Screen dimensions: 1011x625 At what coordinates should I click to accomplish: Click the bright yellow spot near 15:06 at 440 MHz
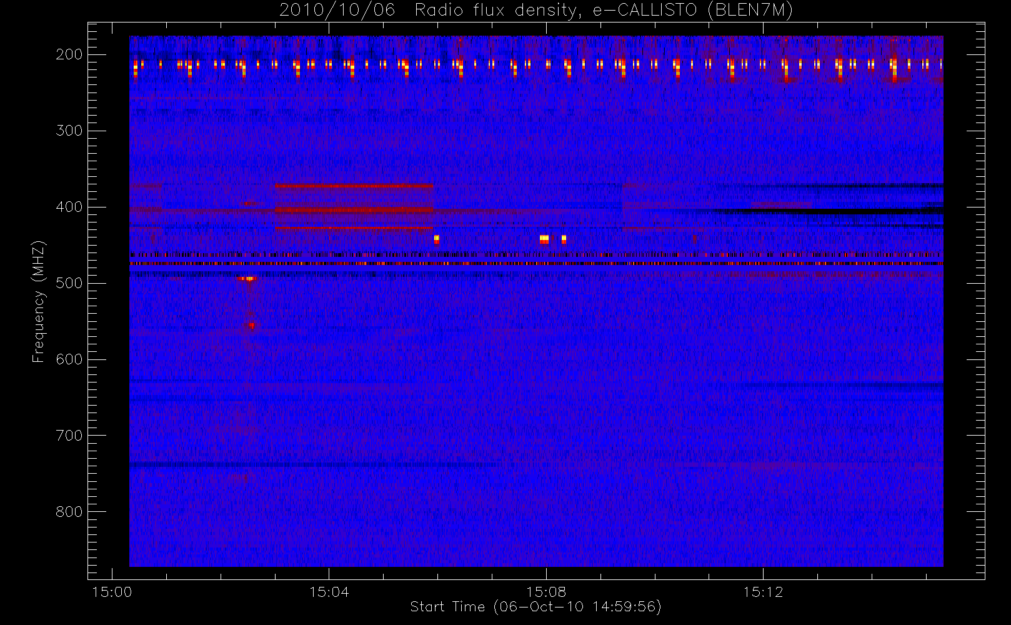(437, 239)
